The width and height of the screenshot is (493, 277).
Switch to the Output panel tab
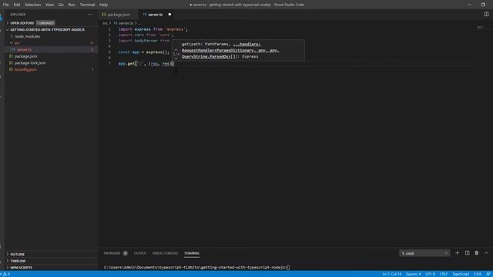point(140,253)
